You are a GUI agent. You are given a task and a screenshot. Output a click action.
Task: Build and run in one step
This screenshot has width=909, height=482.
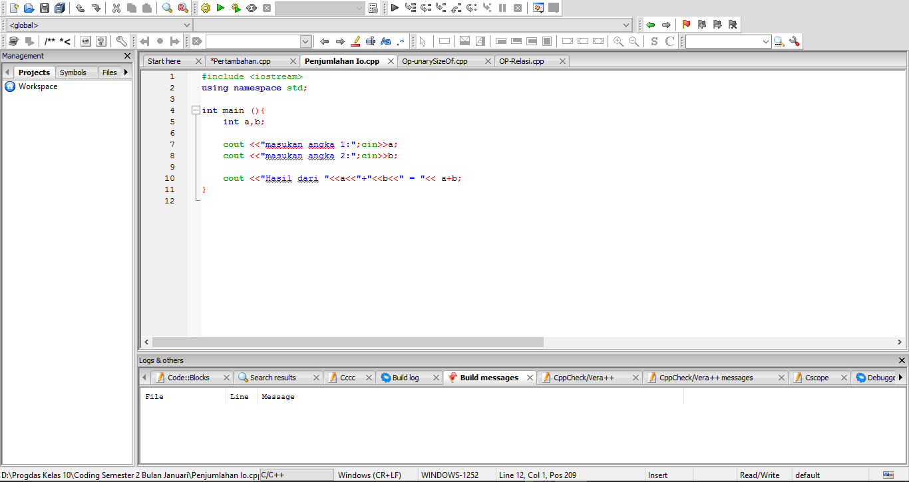coord(235,8)
